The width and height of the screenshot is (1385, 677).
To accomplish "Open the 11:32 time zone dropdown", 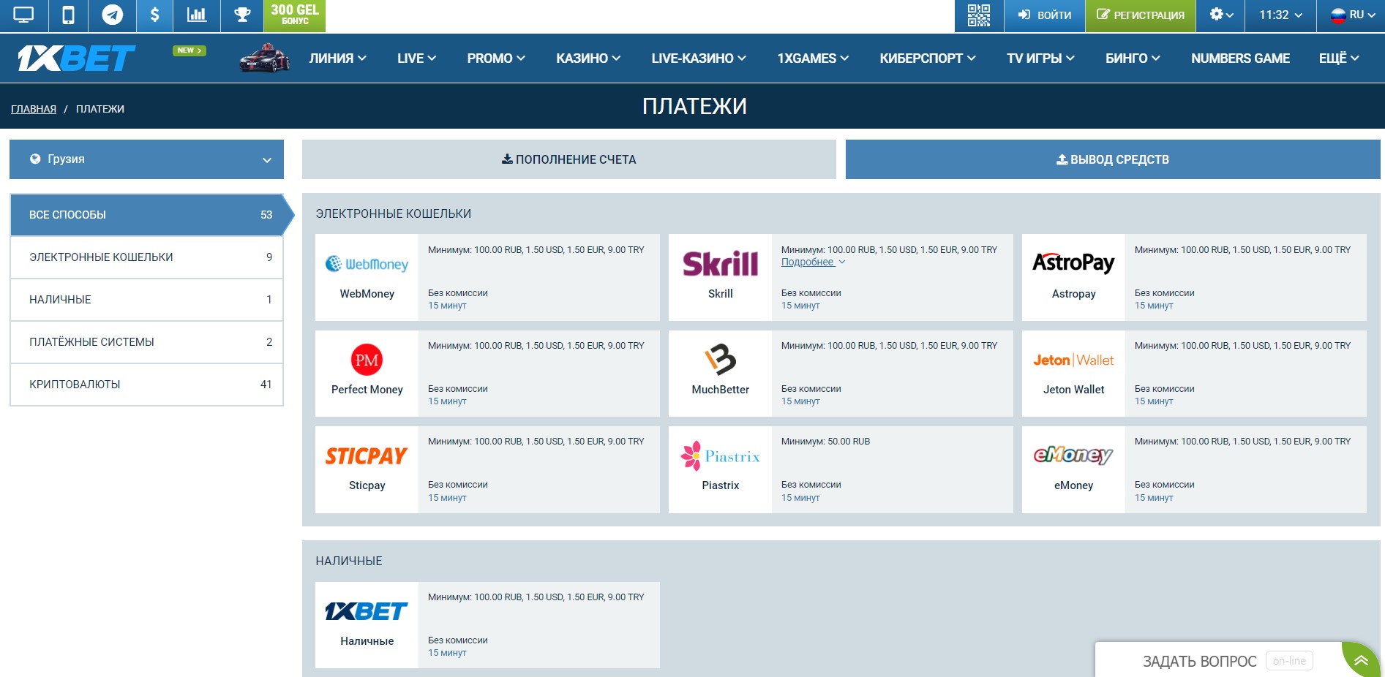I will coord(1280,15).
